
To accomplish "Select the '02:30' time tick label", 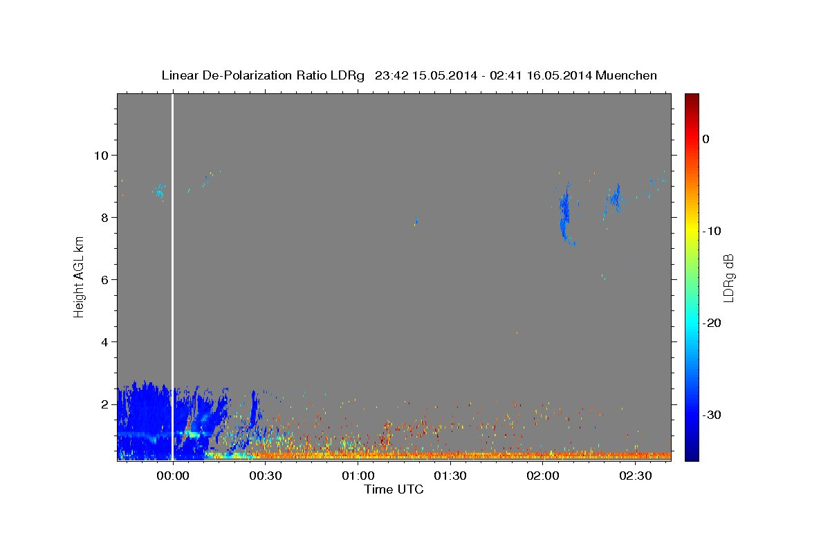I will coord(636,476).
